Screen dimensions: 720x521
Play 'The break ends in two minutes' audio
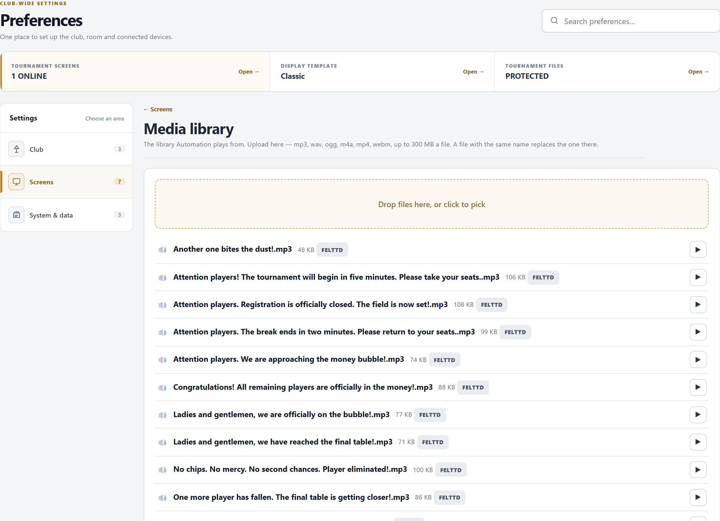[698, 332]
